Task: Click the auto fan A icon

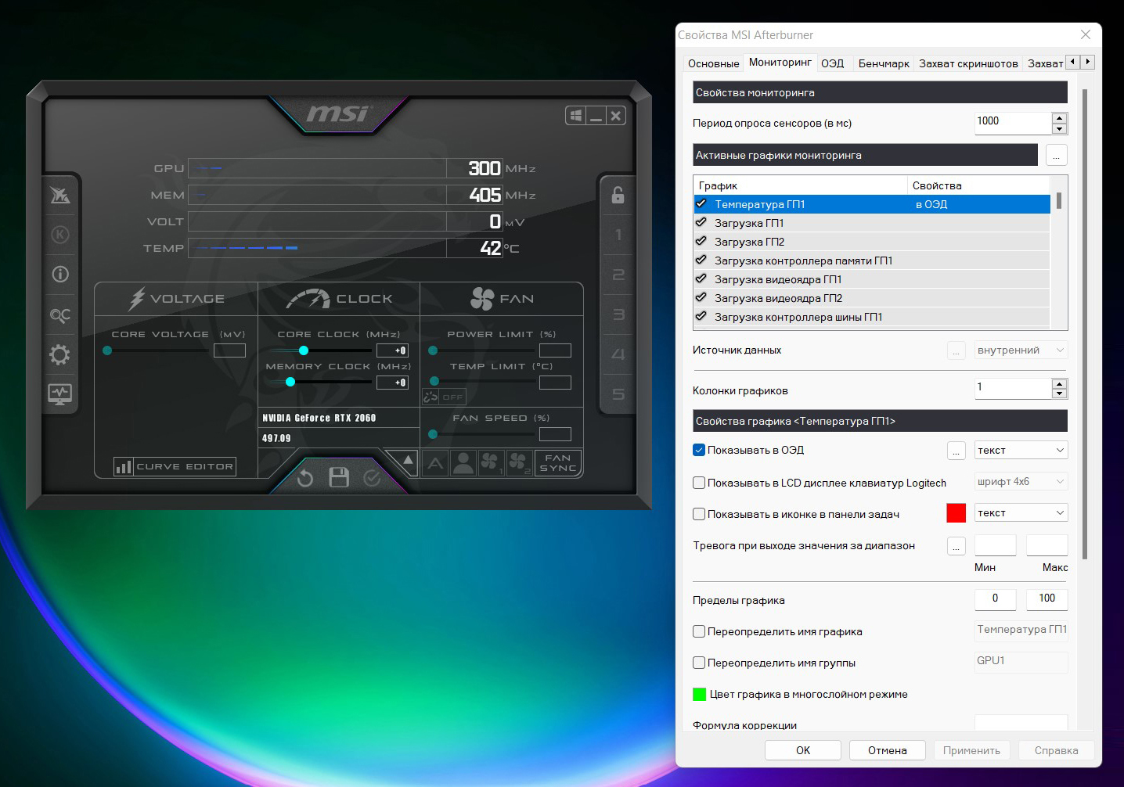Action: click(x=436, y=463)
